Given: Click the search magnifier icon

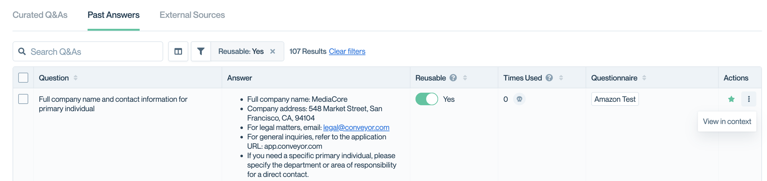Looking at the screenshot, I should (22, 51).
